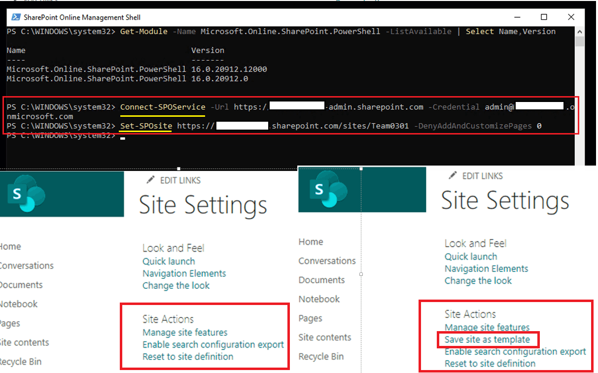Open Conversations in left page navigation
This screenshot has height=373, width=598.
pyautogui.click(x=27, y=266)
